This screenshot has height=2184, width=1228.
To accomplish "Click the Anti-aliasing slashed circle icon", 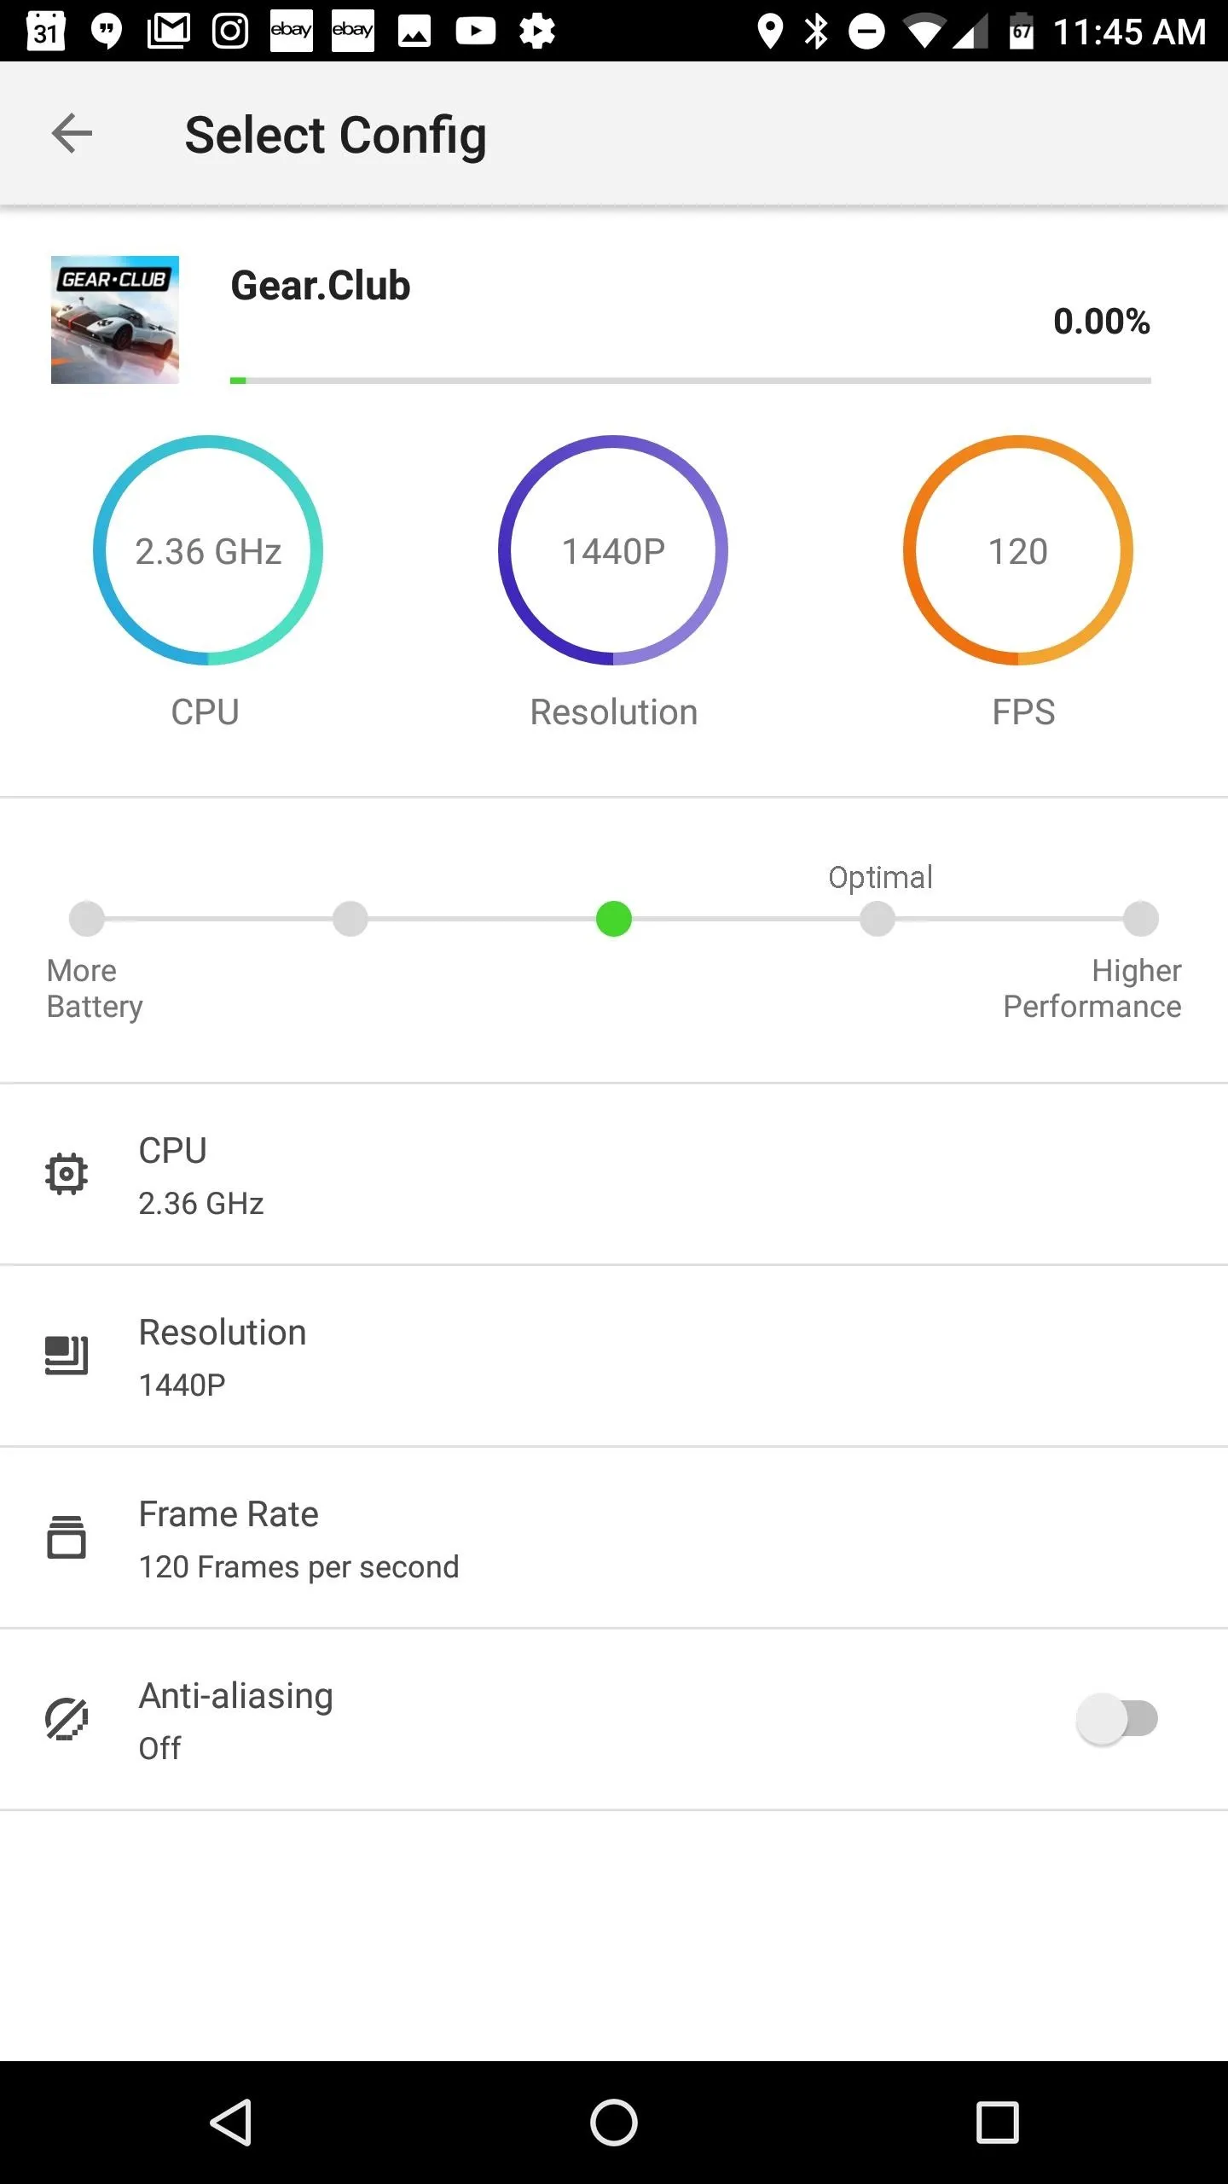I will tap(67, 1719).
